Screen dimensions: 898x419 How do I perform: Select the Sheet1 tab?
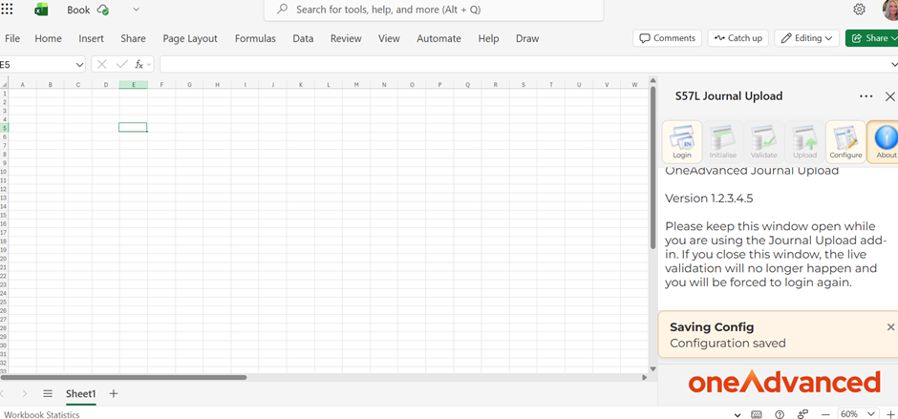click(x=81, y=394)
